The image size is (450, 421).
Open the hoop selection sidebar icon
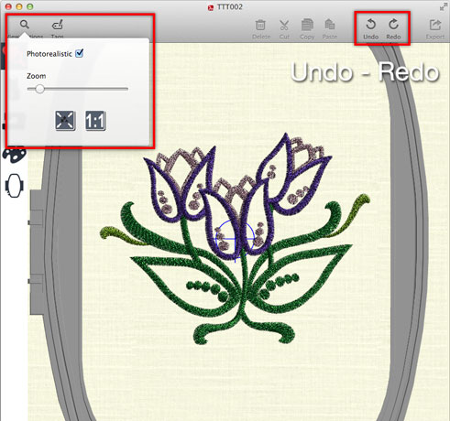tap(14, 186)
